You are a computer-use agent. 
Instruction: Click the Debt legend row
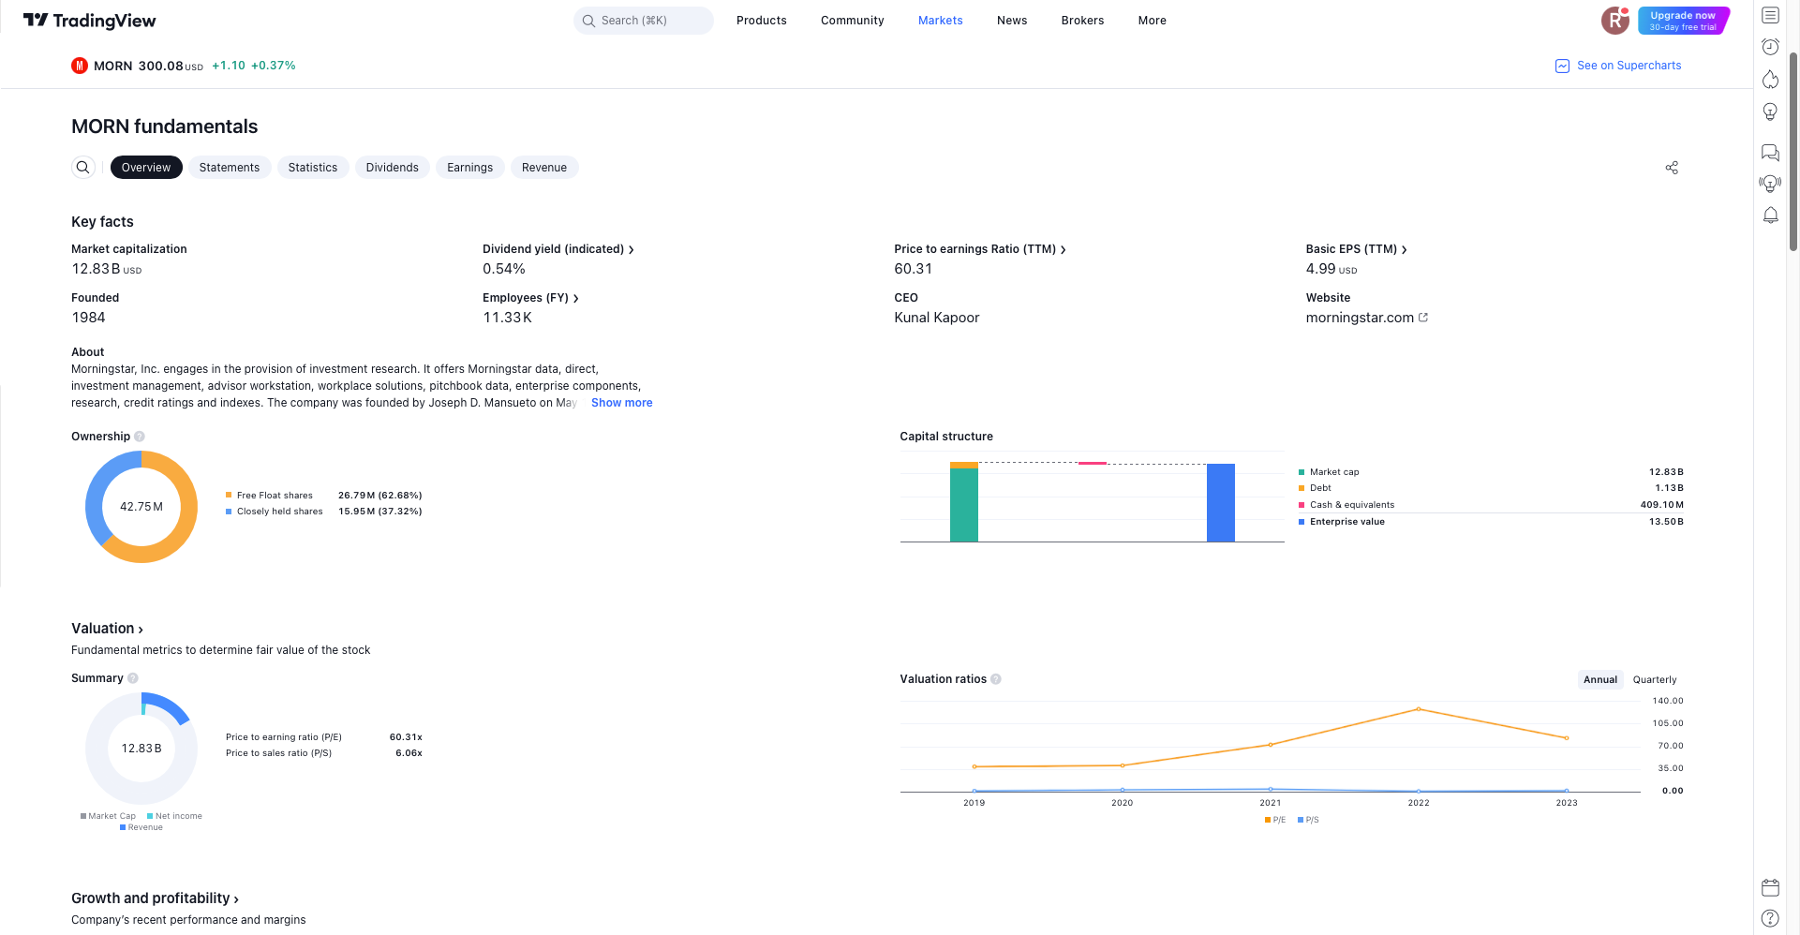click(x=1491, y=488)
